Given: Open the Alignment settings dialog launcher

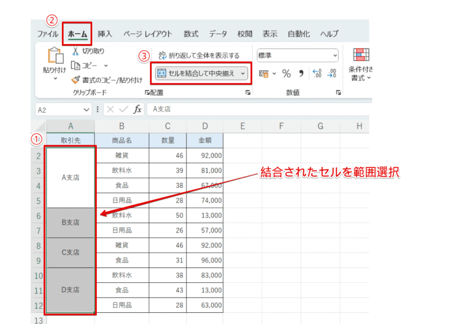Looking at the screenshot, I should tap(248, 93).
